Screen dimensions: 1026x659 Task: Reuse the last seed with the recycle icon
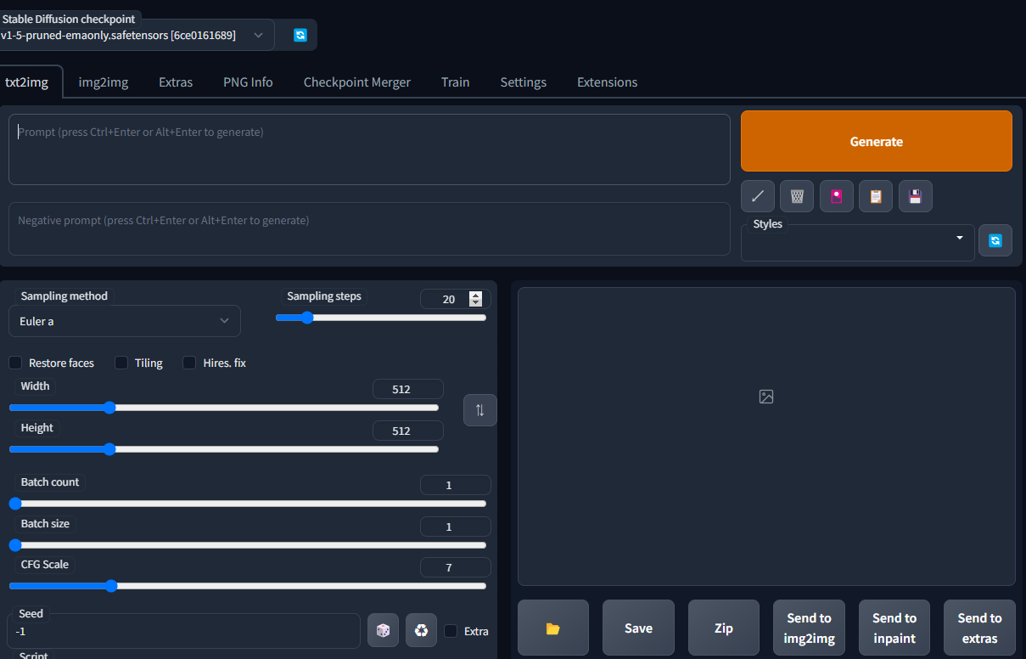421,630
